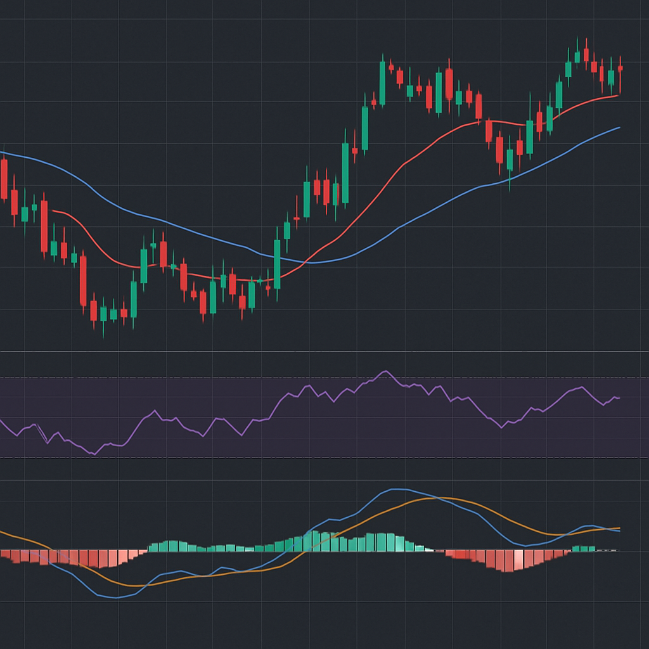Click the divider between price and RSI panes

pos(324,351)
